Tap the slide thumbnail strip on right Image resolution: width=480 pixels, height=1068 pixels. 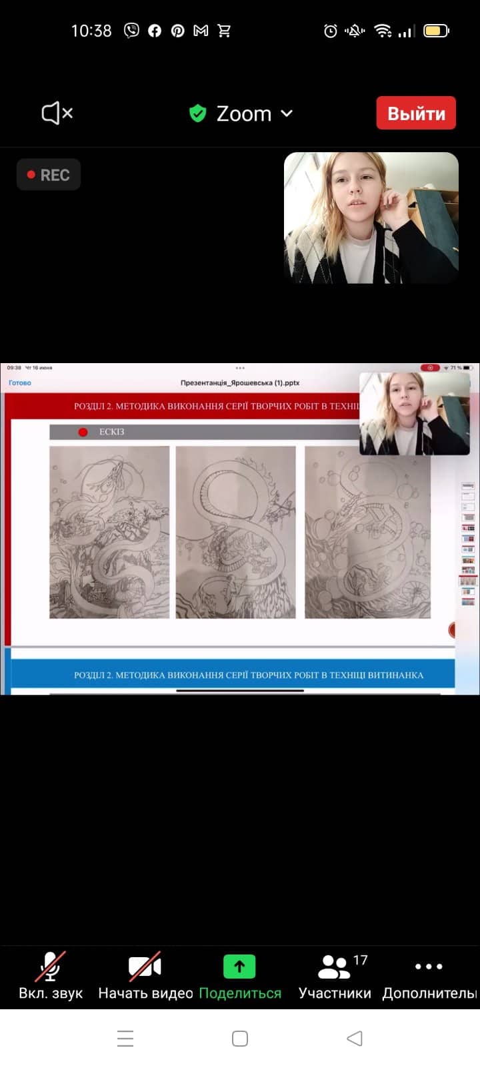click(468, 544)
